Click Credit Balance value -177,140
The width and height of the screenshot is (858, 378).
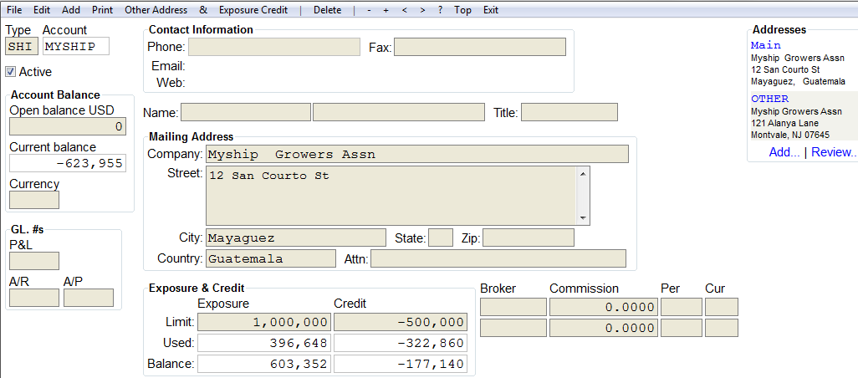pyautogui.click(x=401, y=364)
